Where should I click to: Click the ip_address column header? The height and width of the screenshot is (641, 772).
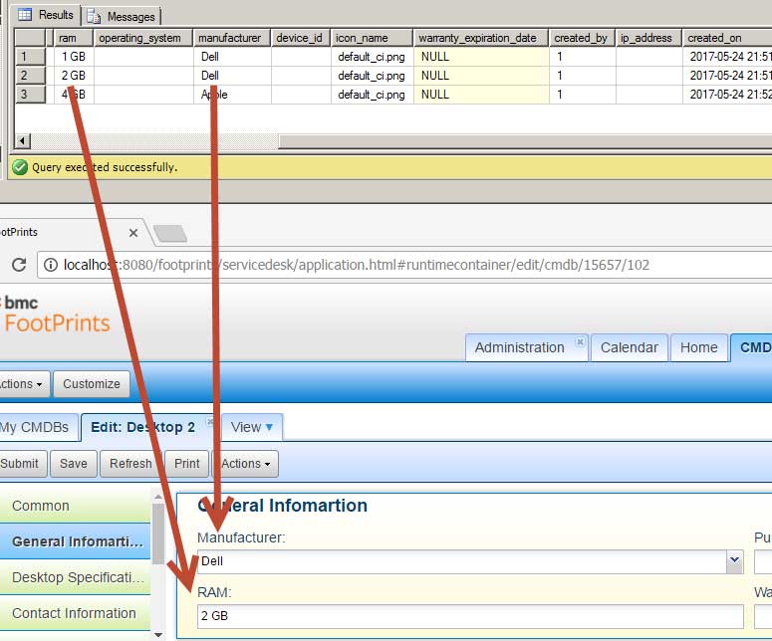coord(648,38)
